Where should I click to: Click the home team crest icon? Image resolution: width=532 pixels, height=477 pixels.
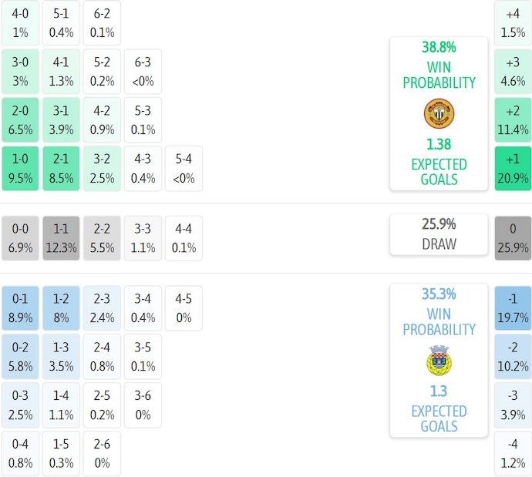point(439,113)
